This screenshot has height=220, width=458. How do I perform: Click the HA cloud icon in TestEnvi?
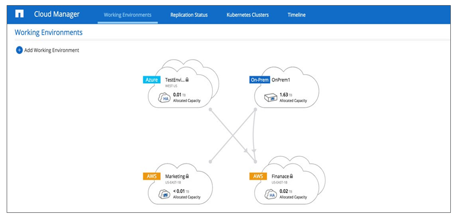coord(164,98)
